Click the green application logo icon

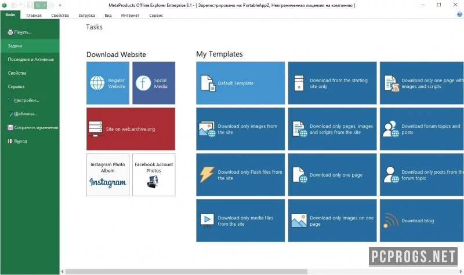(4, 5)
